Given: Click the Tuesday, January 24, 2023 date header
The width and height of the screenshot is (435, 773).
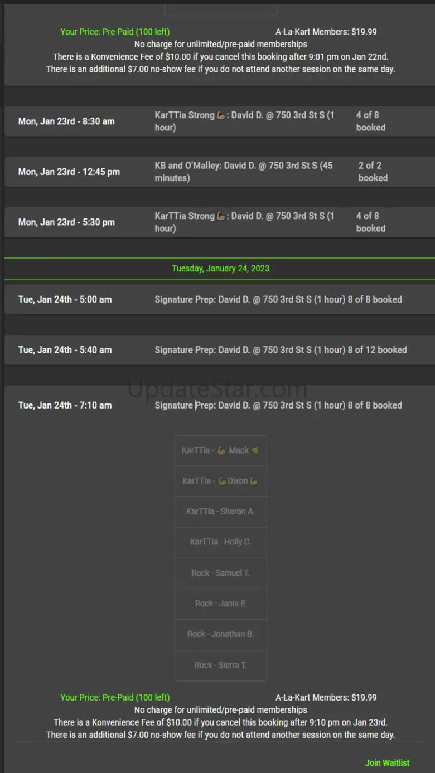Looking at the screenshot, I should [220, 269].
